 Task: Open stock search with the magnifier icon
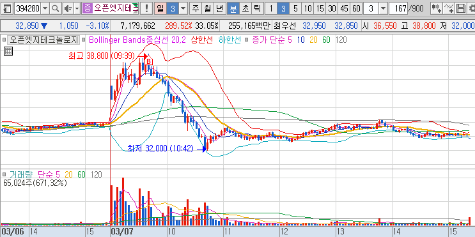click(56, 8)
